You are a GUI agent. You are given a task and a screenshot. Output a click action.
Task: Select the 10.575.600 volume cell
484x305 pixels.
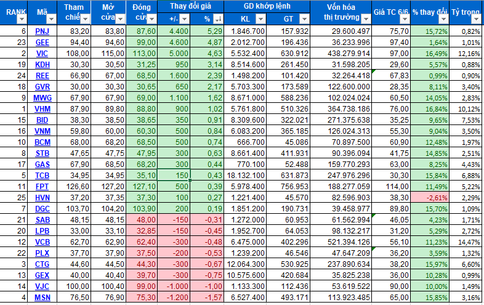(245, 275)
